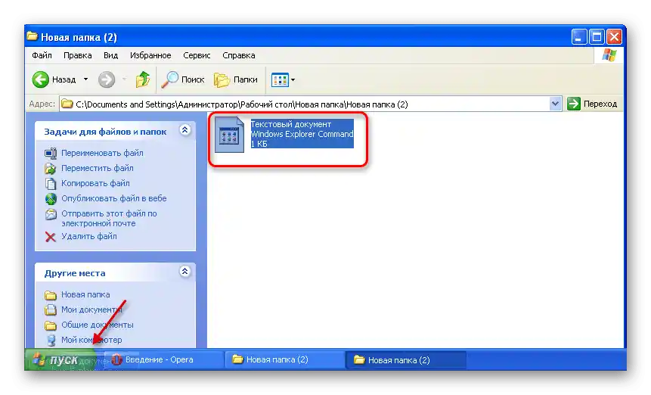
Task: Open the Справка menu
Action: click(239, 55)
